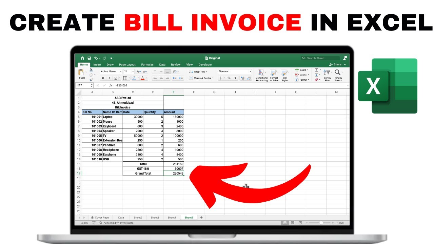Increase font size with large A icon
The height and width of the screenshot is (244, 434).
coord(138,72)
